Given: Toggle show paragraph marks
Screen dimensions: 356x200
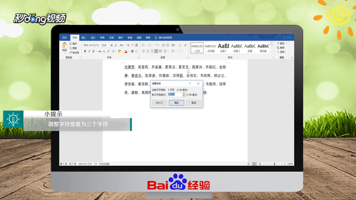Looking at the screenshot, I should pyautogui.click(x=185, y=45).
